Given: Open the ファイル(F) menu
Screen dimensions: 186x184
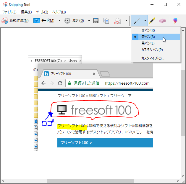Looking at the screenshot, I should (x=9, y=12).
